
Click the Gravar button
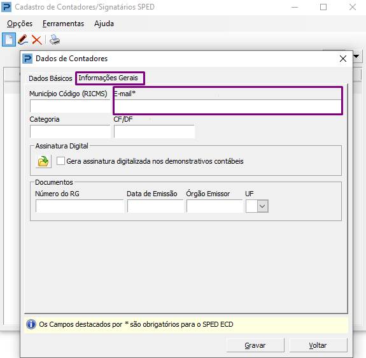click(x=255, y=345)
